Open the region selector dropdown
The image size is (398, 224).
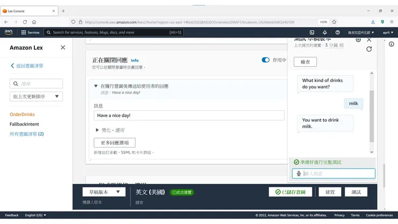361,32
